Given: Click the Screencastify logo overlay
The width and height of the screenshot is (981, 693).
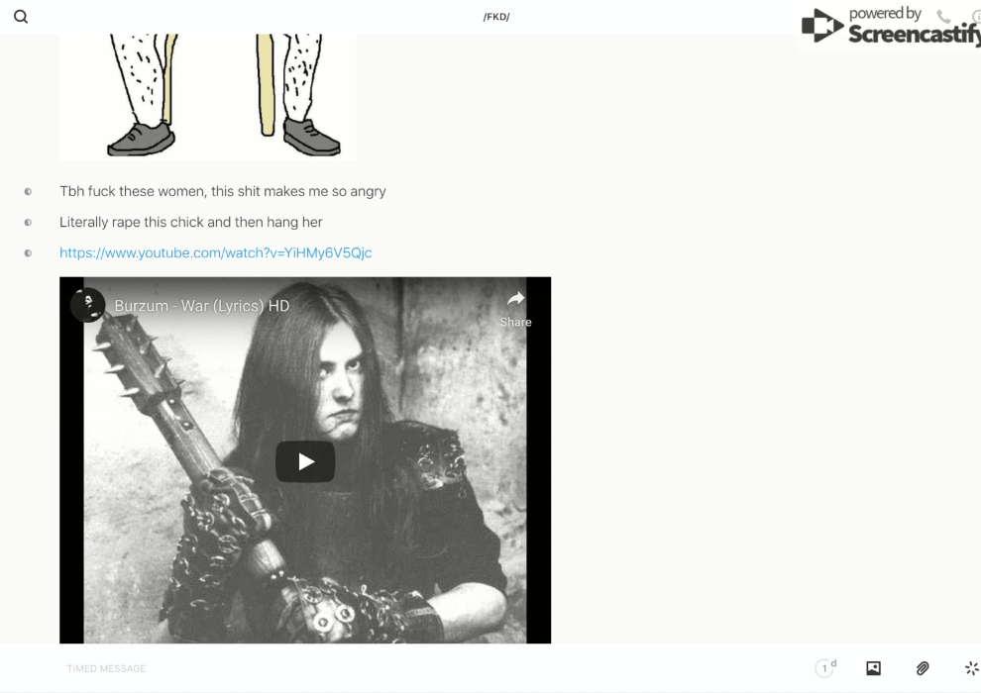Looking at the screenshot, I should click(x=888, y=28).
